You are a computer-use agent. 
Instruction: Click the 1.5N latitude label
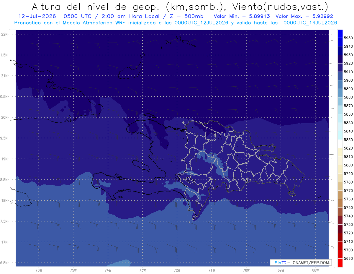click(5, 55)
